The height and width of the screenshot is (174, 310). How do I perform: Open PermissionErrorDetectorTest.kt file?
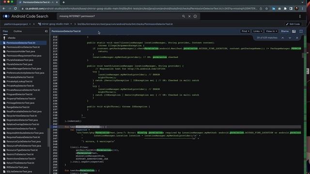(23, 47)
